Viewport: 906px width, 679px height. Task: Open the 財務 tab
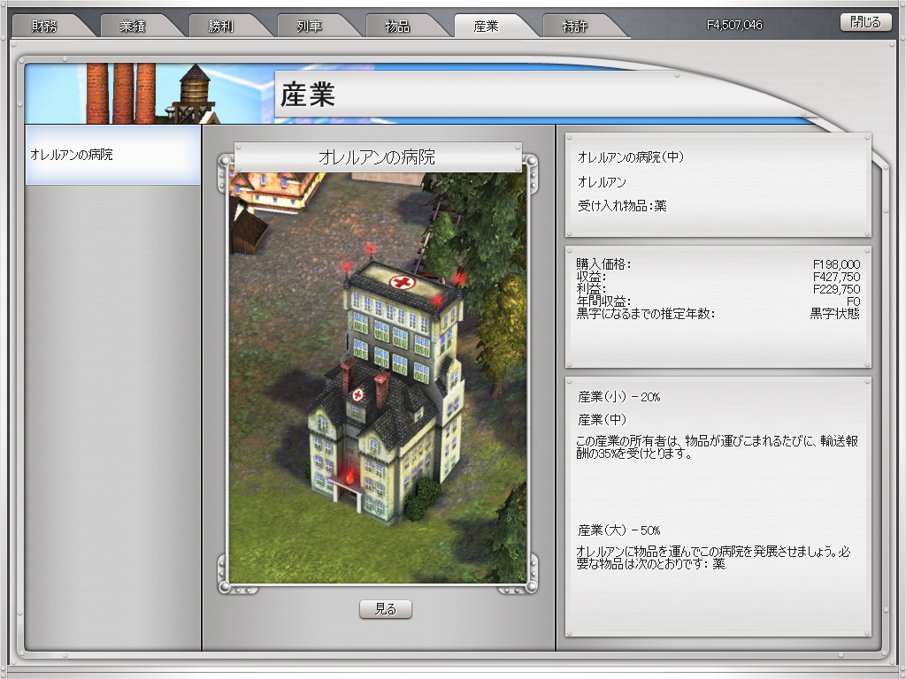coord(45,27)
